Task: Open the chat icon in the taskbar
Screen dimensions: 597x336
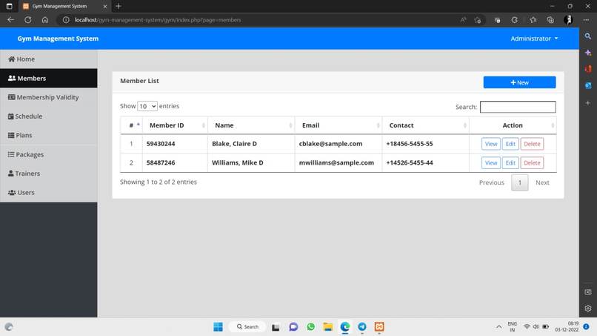Action: pos(293,327)
